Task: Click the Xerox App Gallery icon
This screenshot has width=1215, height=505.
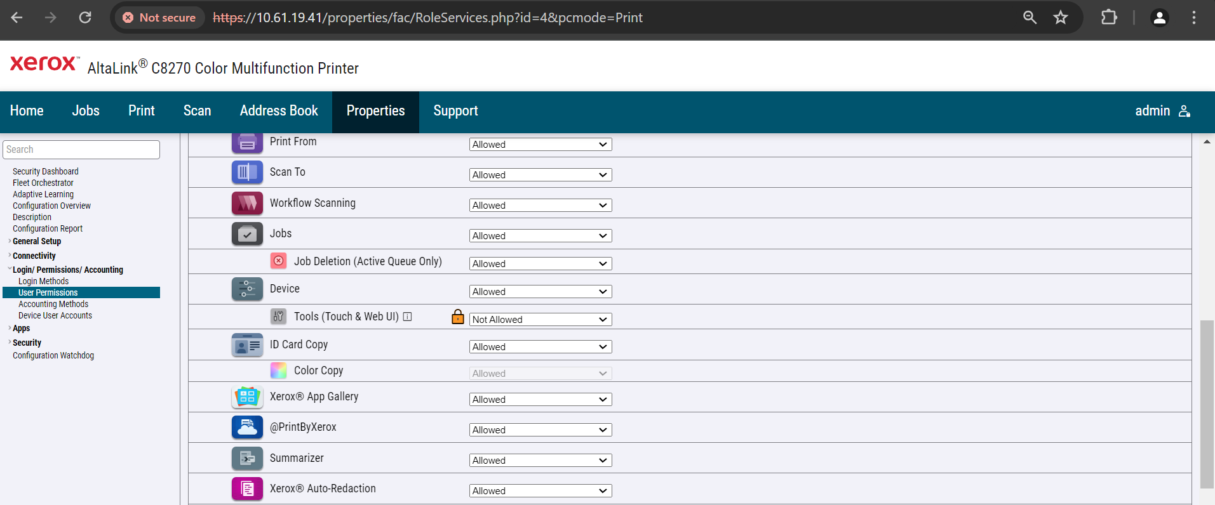Action: pyautogui.click(x=247, y=397)
